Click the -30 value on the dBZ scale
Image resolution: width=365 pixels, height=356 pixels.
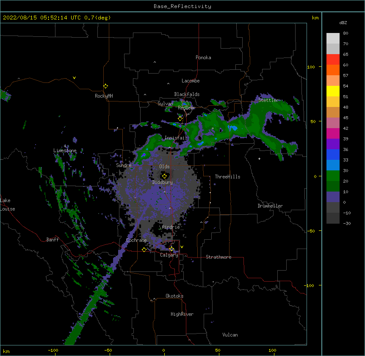tap(347, 223)
